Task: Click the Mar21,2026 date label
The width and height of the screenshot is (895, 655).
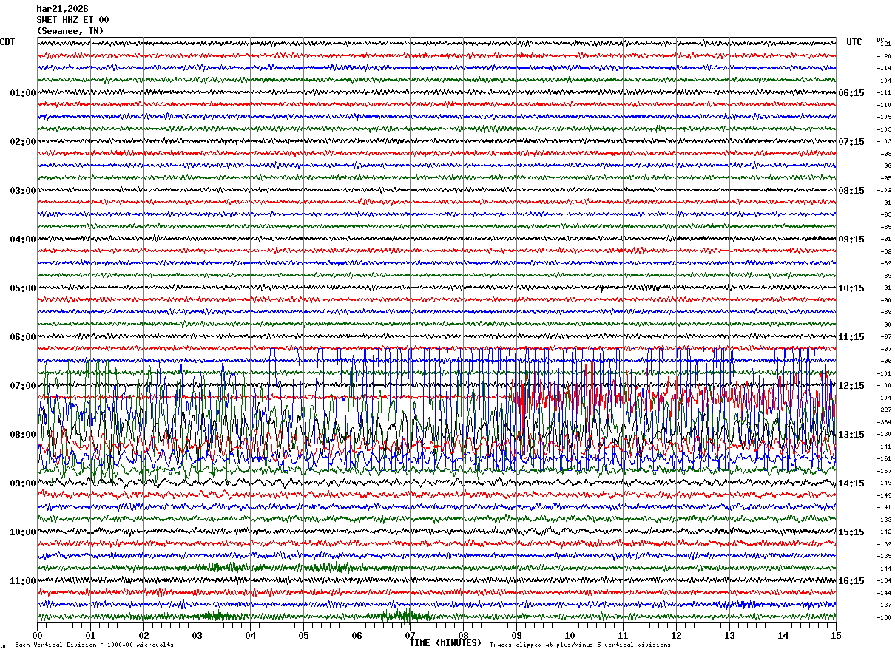Action: point(62,9)
